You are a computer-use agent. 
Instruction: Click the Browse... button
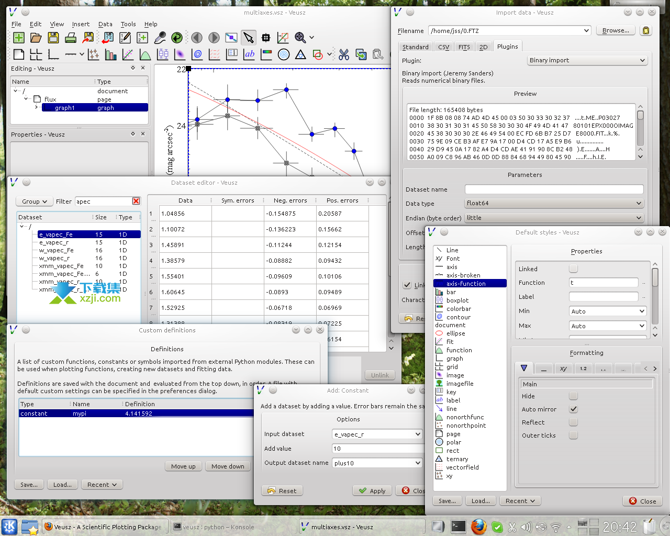tap(616, 30)
